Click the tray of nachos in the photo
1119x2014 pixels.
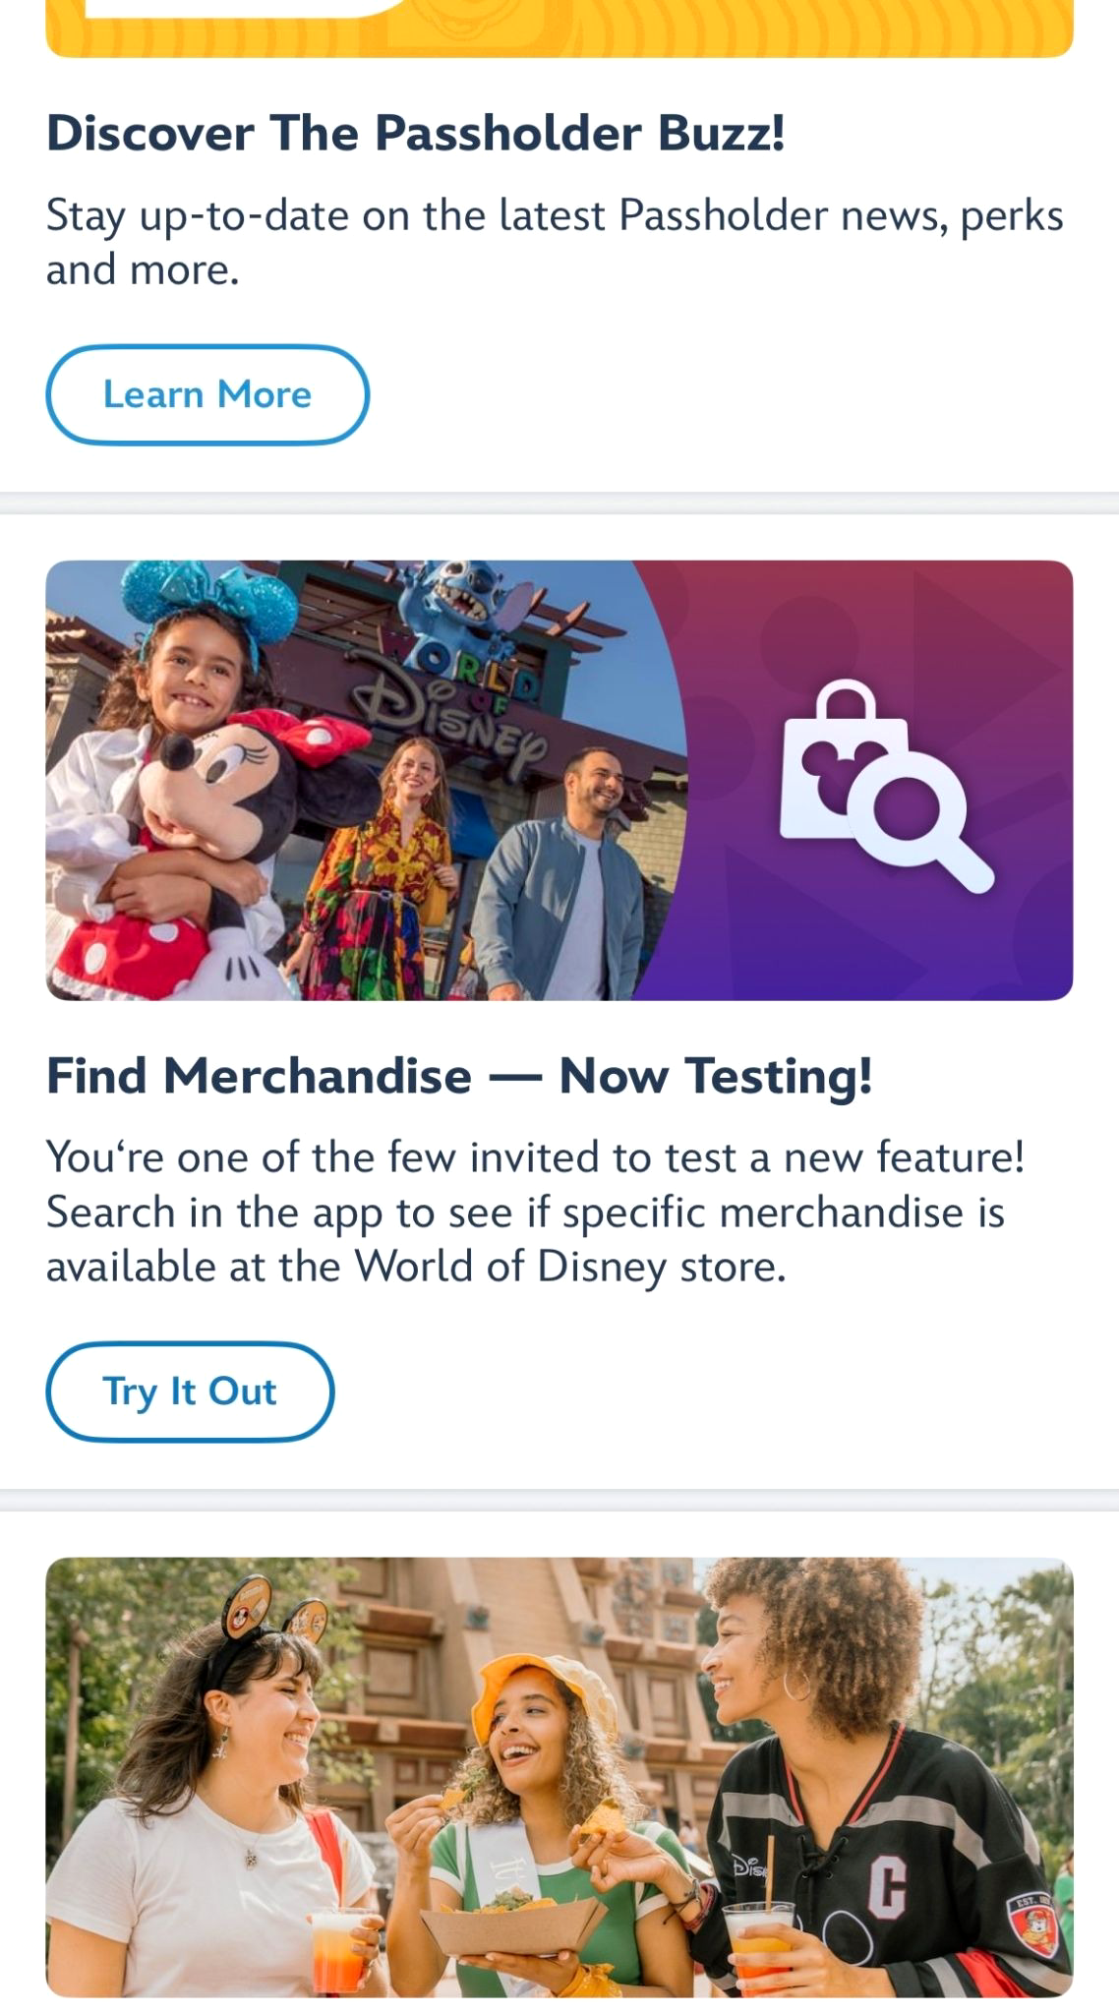coord(511,1923)
